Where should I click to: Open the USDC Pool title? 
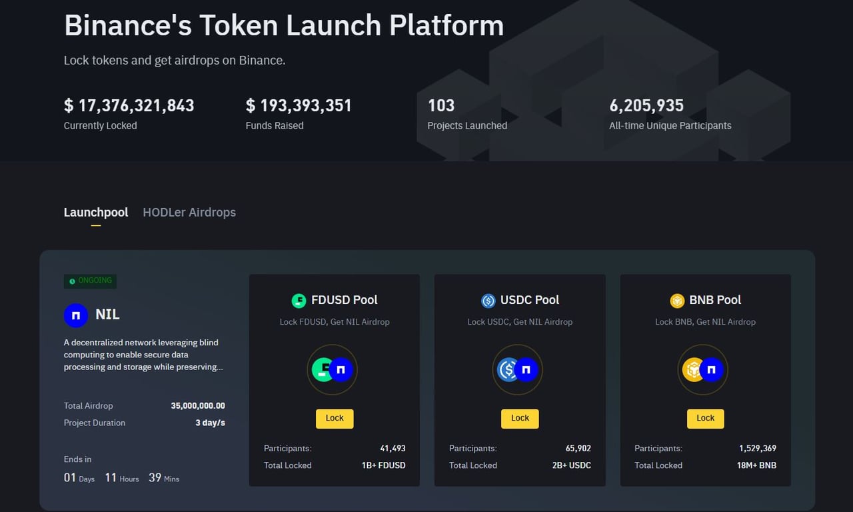pyautogui.click(x=530, y=300)
